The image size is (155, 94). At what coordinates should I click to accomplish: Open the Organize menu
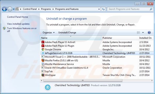tap(49, 32)
